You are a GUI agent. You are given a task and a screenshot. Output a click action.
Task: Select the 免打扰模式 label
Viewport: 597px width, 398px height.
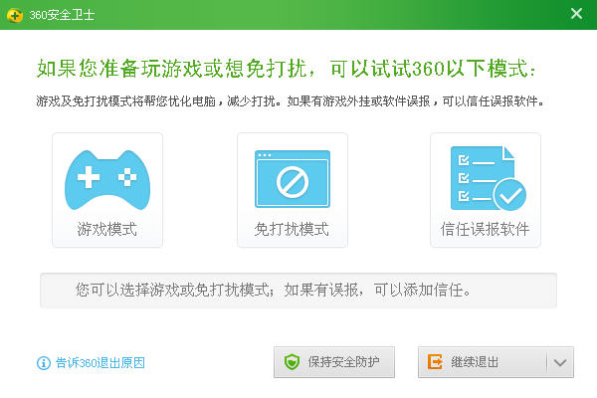tap(292, 229)
